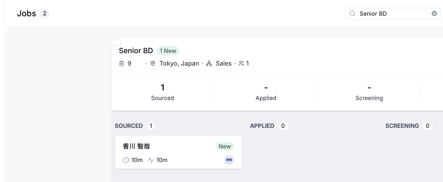This screenshot has width=443, height=182.
Task: Click the clock time icon on card
Action: pyautogui.click(x=126, y=160)
